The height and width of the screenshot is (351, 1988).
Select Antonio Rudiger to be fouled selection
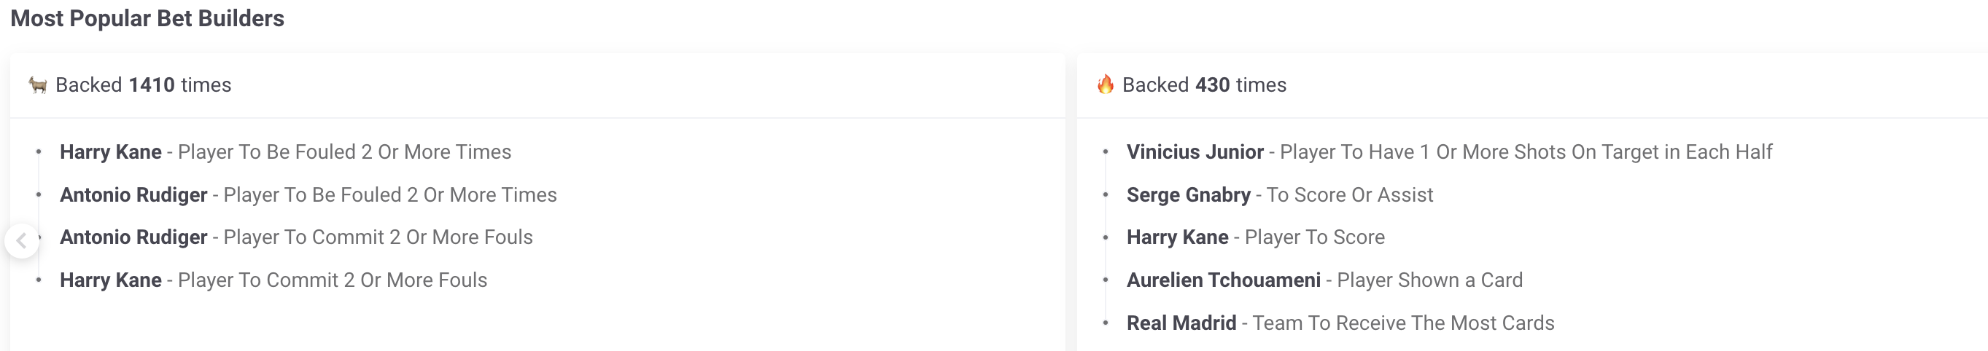click(x=308, y=195)
